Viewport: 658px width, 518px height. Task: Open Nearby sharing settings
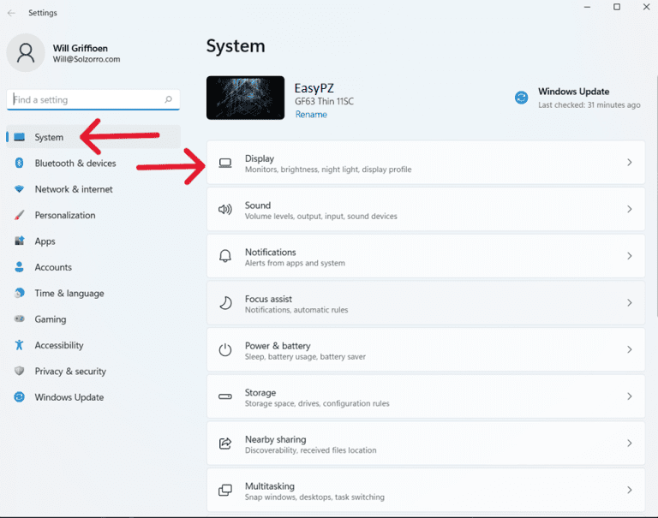[425, 444]
